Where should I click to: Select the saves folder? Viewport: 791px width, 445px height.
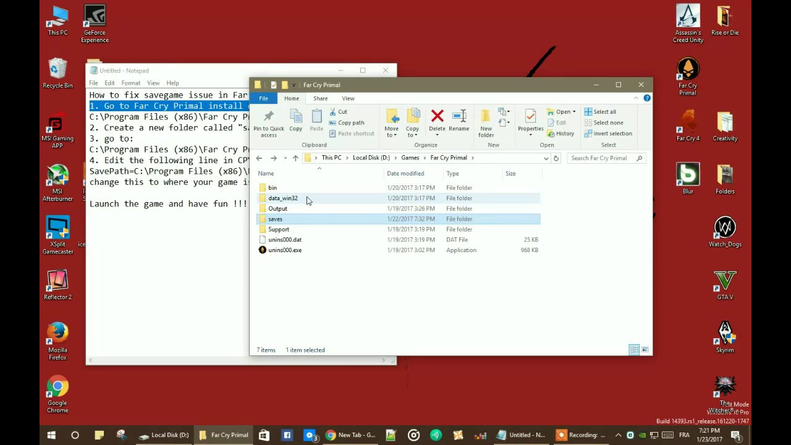coord(399,219)
